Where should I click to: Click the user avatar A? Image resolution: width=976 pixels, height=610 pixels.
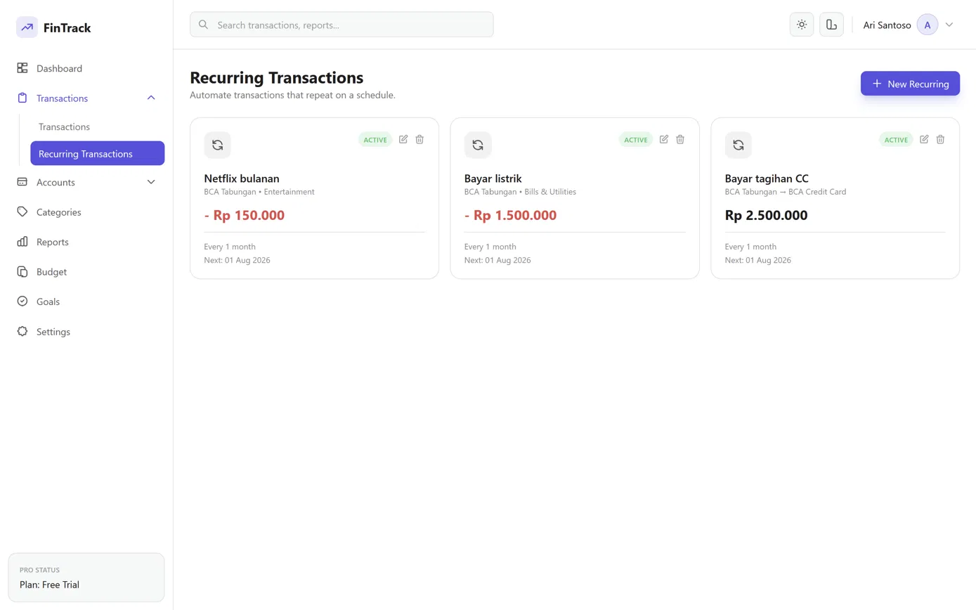click(x=928, y=25)
